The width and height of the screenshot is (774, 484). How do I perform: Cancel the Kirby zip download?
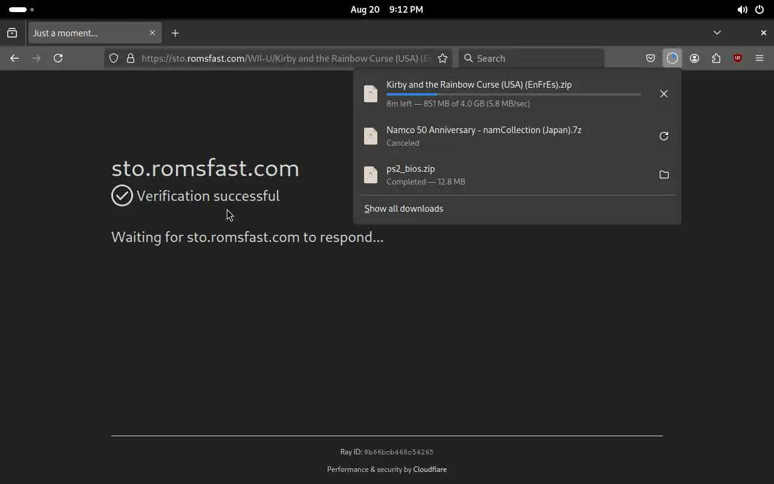(x=664, y=94)
